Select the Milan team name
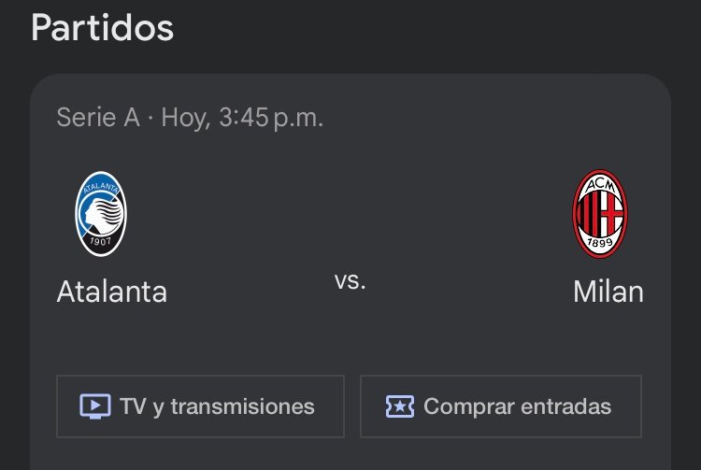The width and height of the screenshot is (701, 470). click(608, 292)
